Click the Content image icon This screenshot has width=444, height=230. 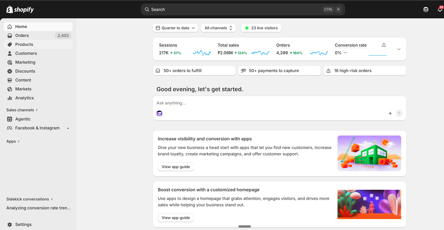coord(10,80)
